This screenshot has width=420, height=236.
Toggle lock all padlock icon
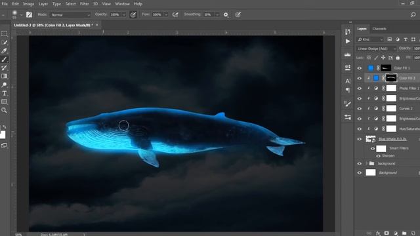point(398,58)
